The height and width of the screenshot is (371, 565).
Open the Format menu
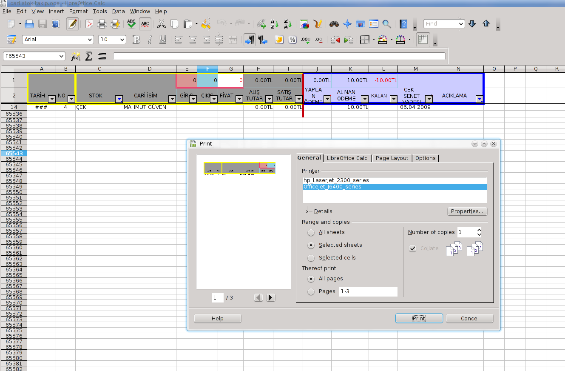click(x=78, y=11)
